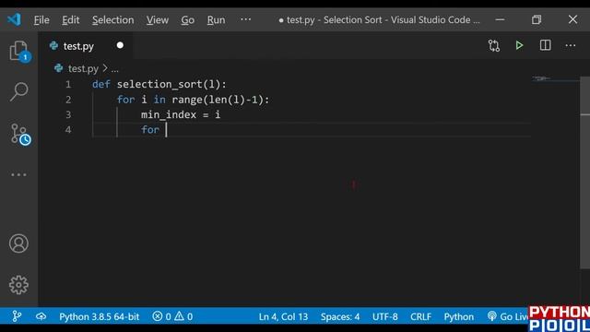The height and width of the screenshot is (332, 590).
Task: Click the VS Code logo icon
Action: pos(15,19)
